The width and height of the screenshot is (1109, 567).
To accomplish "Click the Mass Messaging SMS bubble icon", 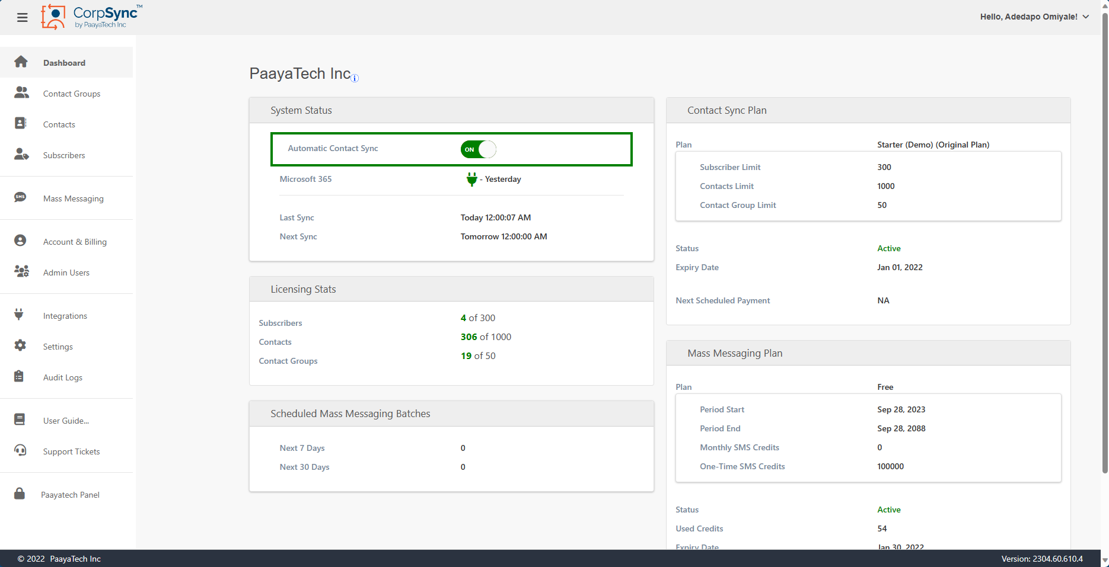I will [20, 197].
